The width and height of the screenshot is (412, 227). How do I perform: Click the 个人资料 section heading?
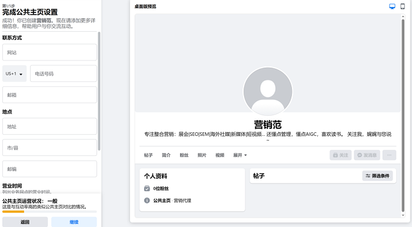155,176
